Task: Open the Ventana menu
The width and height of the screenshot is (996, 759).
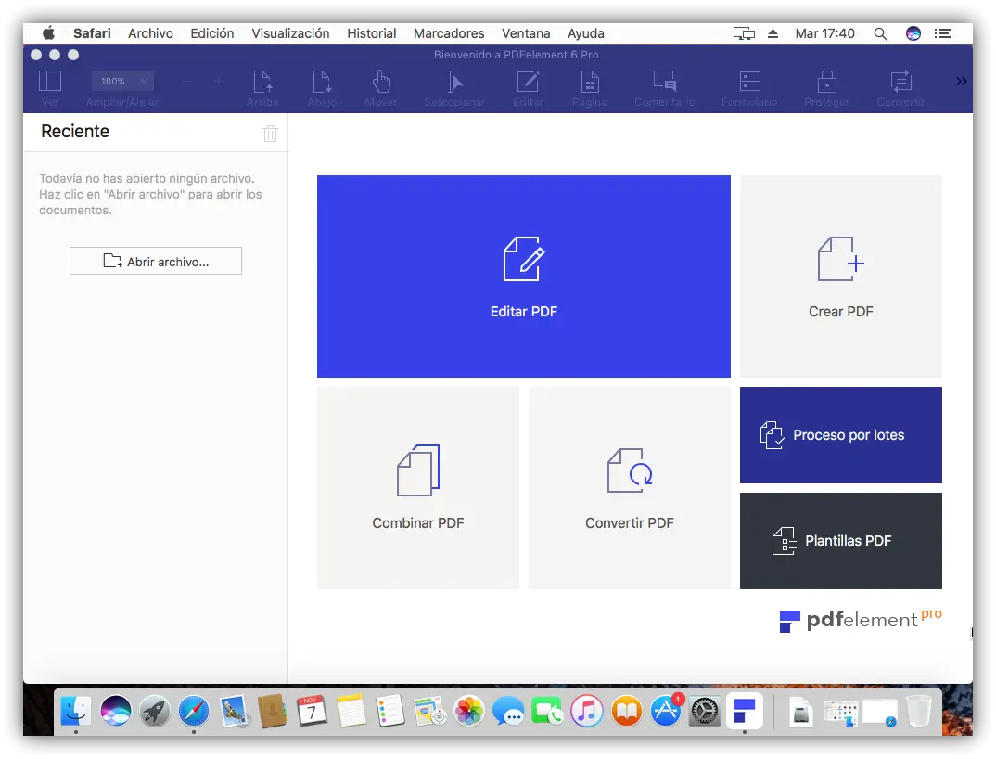Action: pyautogui.click(x=526, y=33)
